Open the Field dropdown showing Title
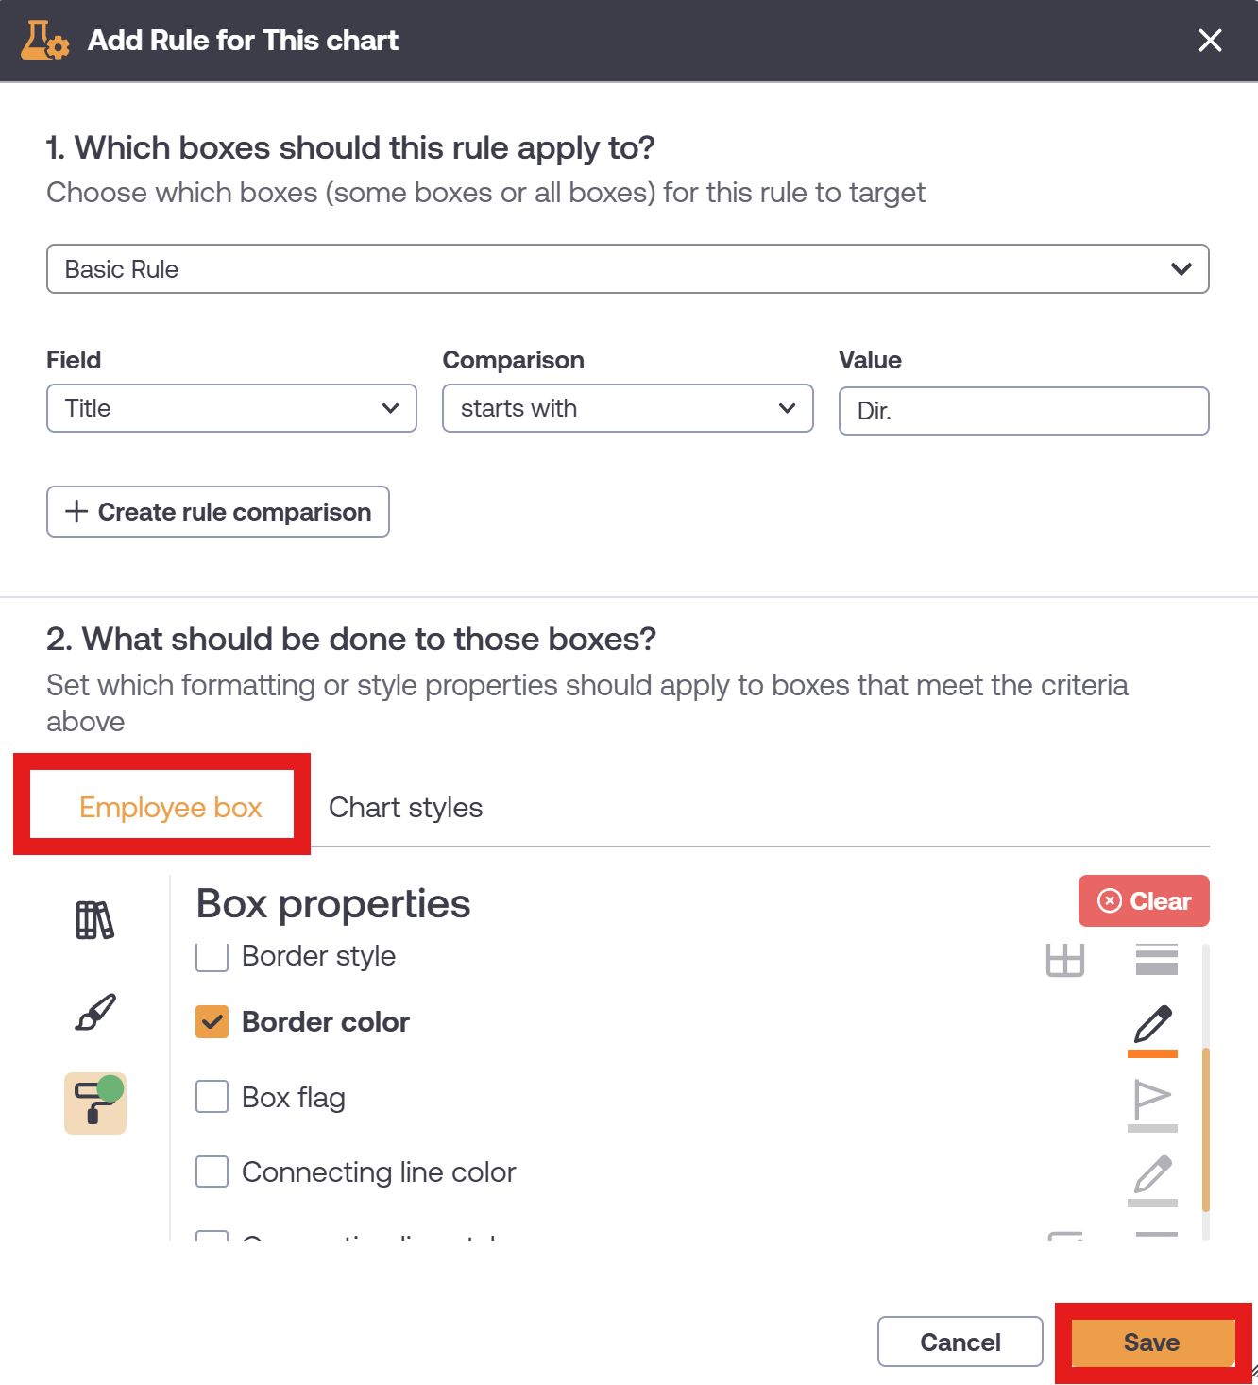The width and height of the screenshot is (1258, 1385). (x=231, y=408)
